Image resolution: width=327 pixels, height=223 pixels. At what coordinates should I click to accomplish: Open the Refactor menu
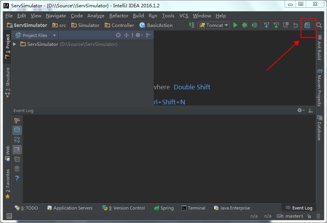pos(119,16)
